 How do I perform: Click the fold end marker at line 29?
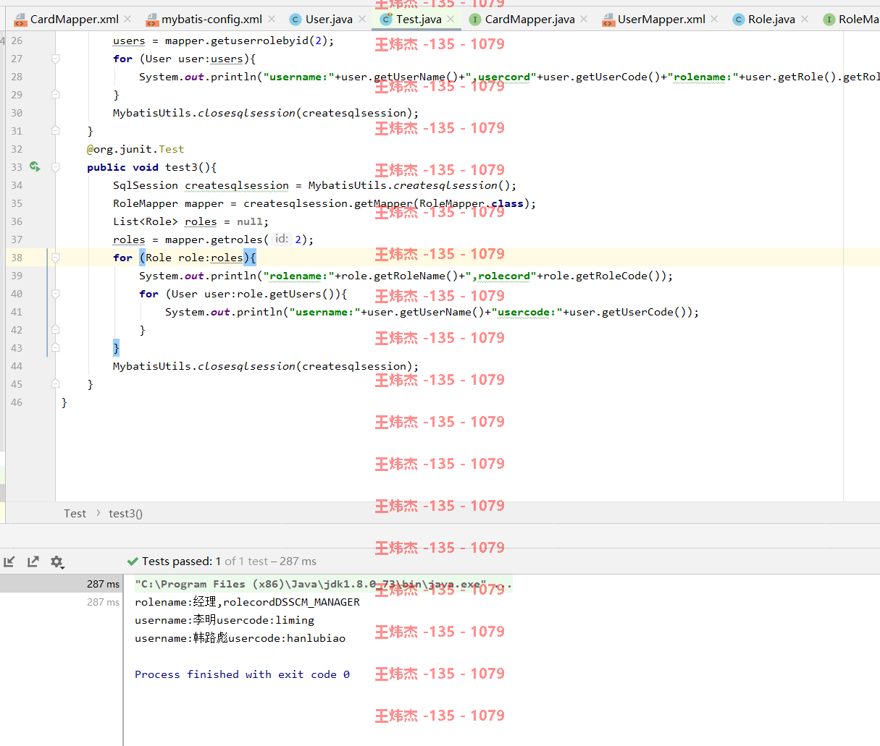coord(56,95)
